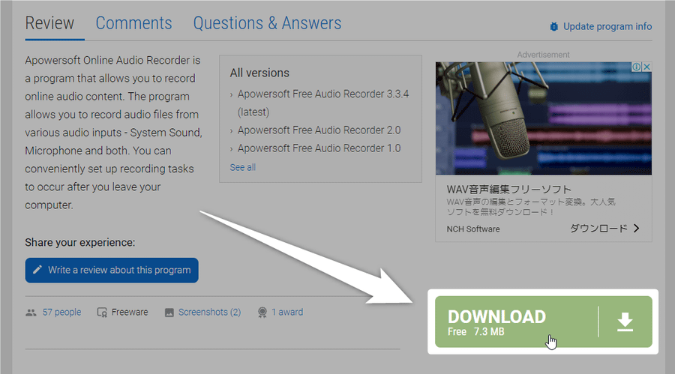Click the award ribbon icon
The image size is (675, 374).
262,313
